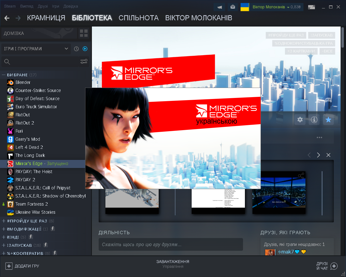Open advanced library filter settings

(84, 61)
